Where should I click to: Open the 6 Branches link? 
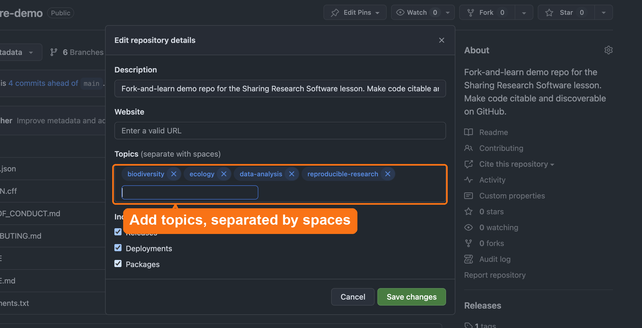(x=83, y=52)
